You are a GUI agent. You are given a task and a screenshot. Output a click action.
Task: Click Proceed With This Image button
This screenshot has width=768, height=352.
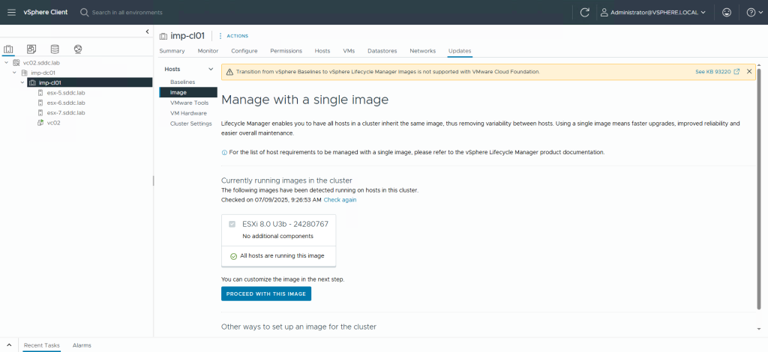pos(266,294)
